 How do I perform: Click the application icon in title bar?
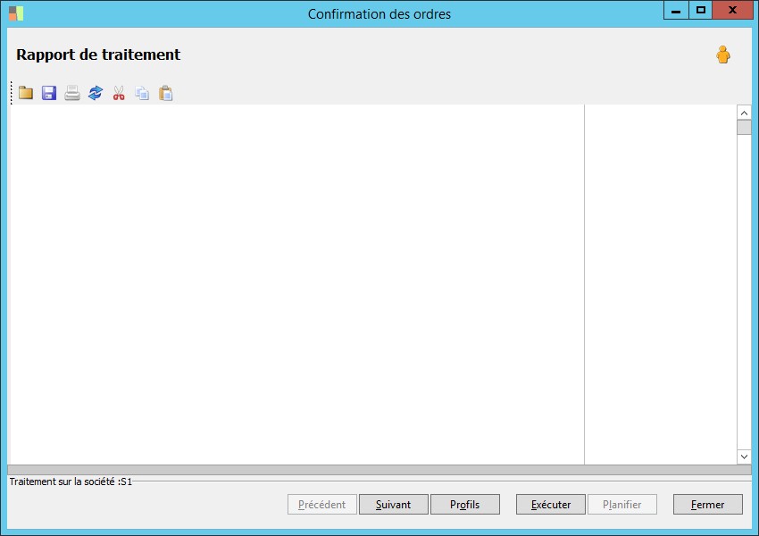click(x=16, y=13)
